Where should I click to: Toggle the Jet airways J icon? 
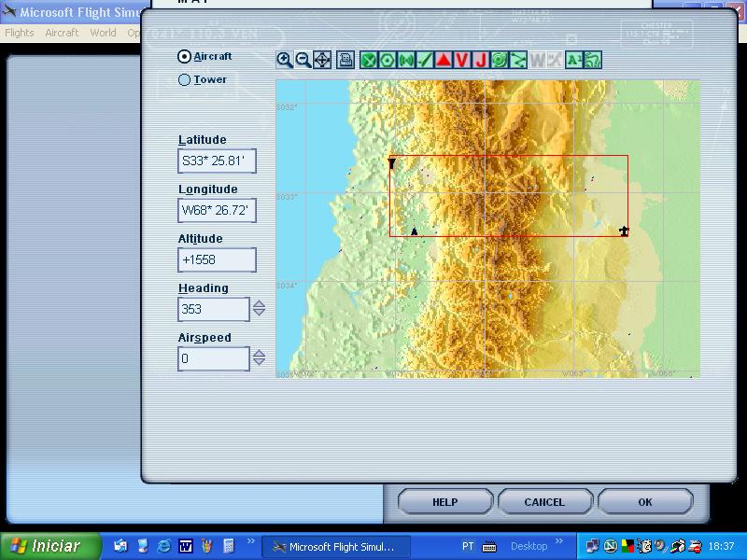point(481,60)
